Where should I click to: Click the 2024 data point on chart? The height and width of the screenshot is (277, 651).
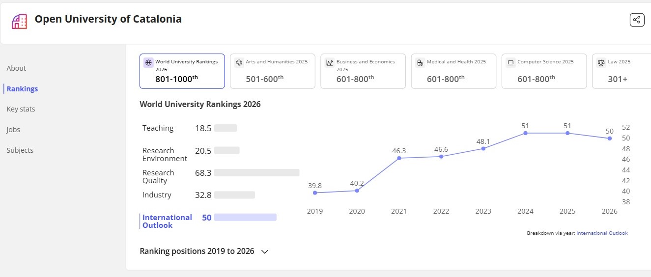[525, 133]
